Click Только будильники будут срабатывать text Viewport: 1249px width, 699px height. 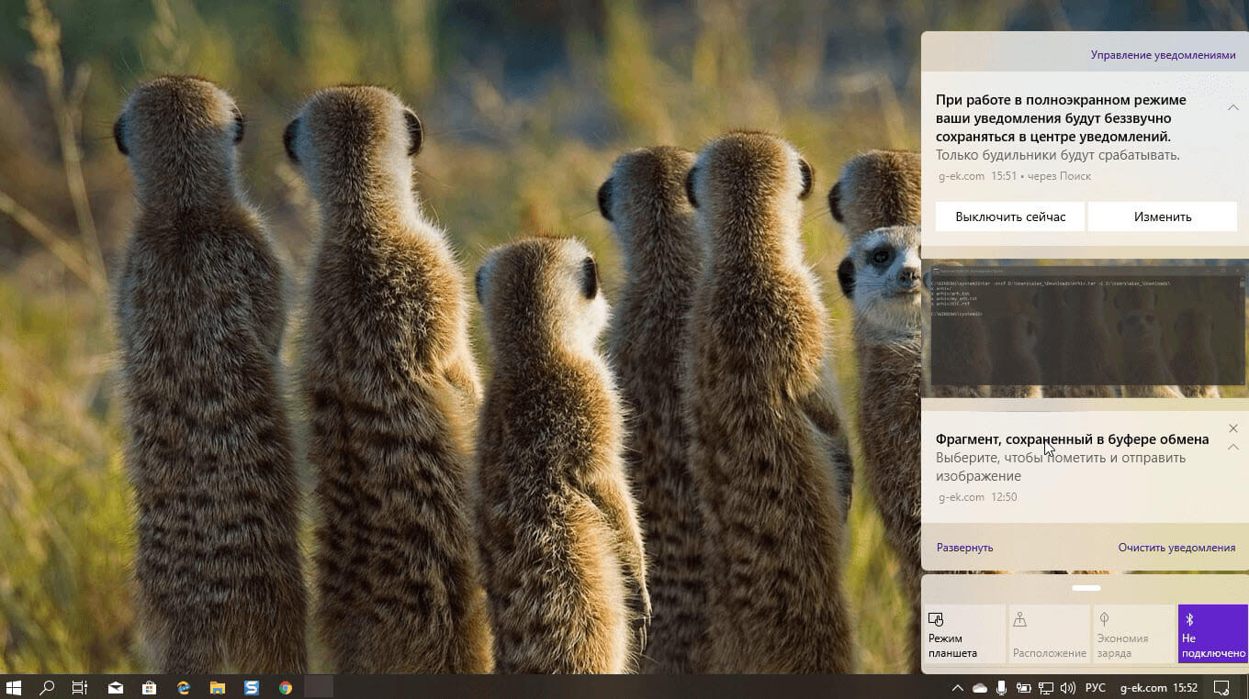(1058, 155)
